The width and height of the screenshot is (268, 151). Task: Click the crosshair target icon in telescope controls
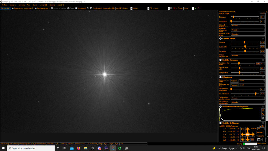tap(243, 139)
